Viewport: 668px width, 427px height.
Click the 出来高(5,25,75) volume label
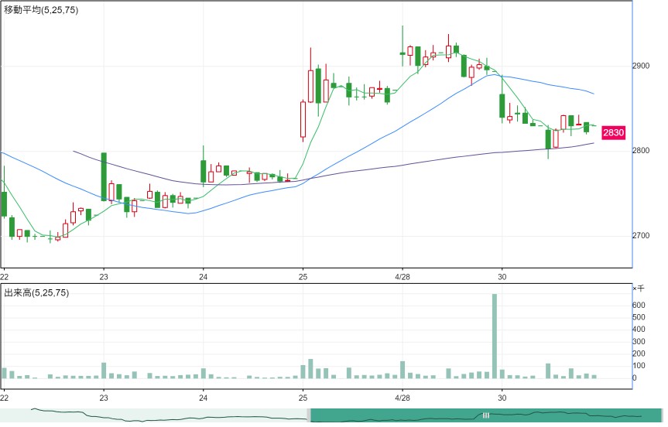point(36,293)
